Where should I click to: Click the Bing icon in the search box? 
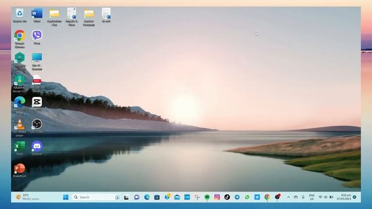click(117, 197)
